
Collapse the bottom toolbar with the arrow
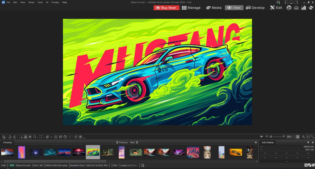coord(261,137)
